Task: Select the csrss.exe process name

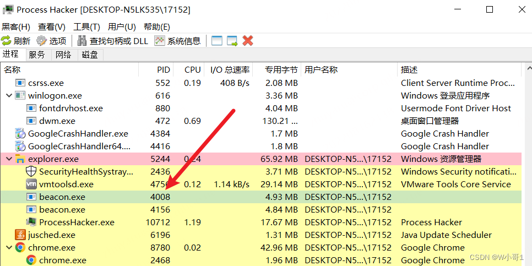Action: pos(46,83)
